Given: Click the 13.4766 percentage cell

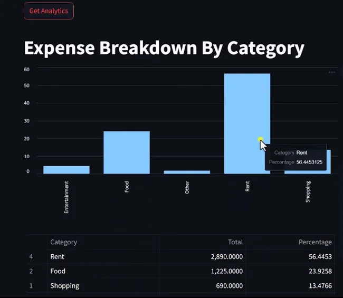Looking at the screenshot, I should [x=290, y=286].
